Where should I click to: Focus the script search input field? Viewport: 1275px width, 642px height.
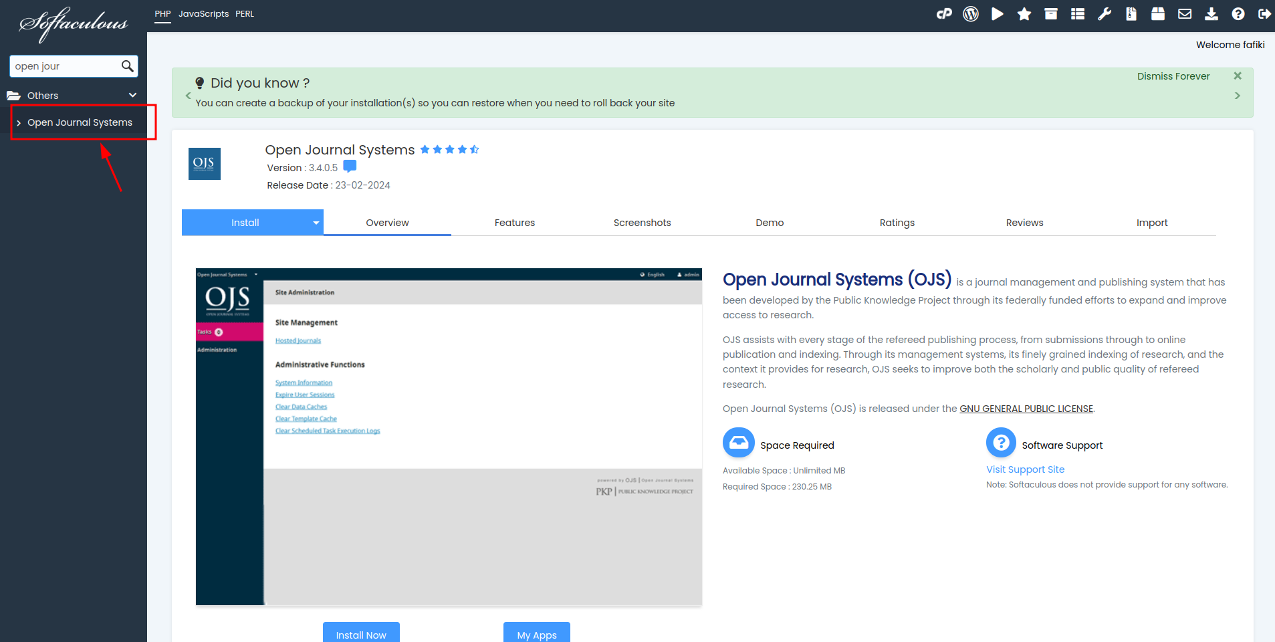click(x=65, y=66)
